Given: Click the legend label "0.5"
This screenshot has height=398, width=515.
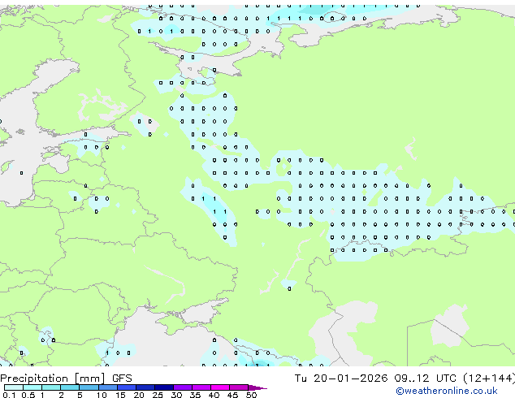Looking at the screenshot, I should tap(28, 395).
